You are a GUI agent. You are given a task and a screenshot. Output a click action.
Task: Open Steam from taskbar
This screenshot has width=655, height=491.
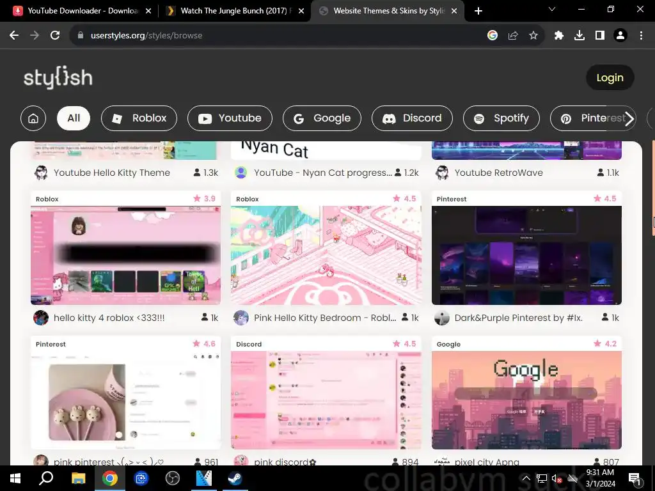(x=235, y=478)
